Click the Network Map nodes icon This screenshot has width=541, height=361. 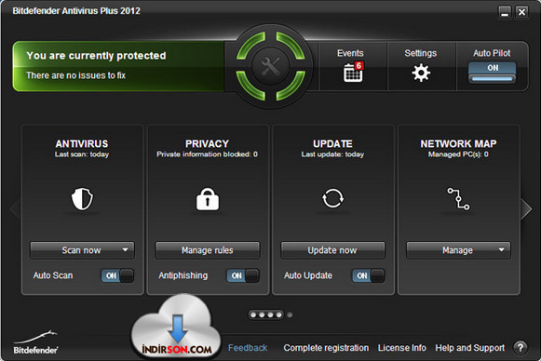point(458,198)
